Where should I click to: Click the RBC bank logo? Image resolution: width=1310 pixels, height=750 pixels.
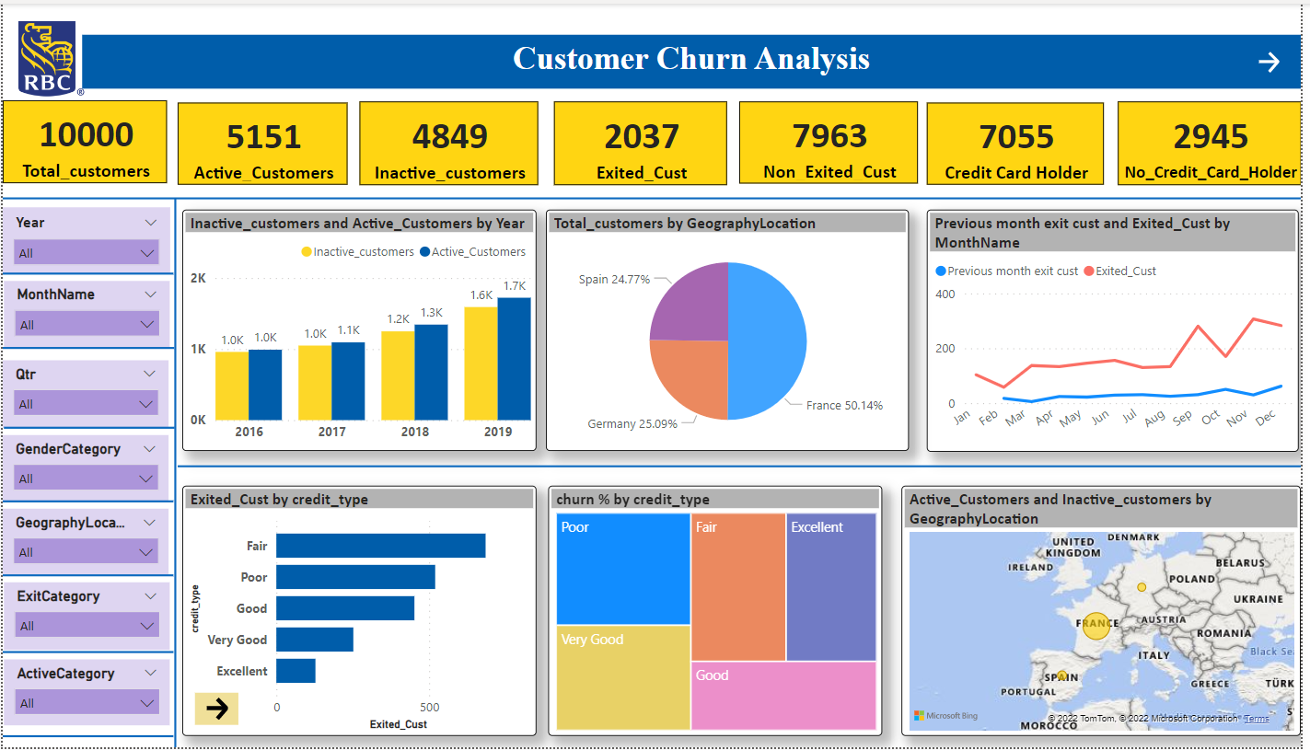click(46, 57)
